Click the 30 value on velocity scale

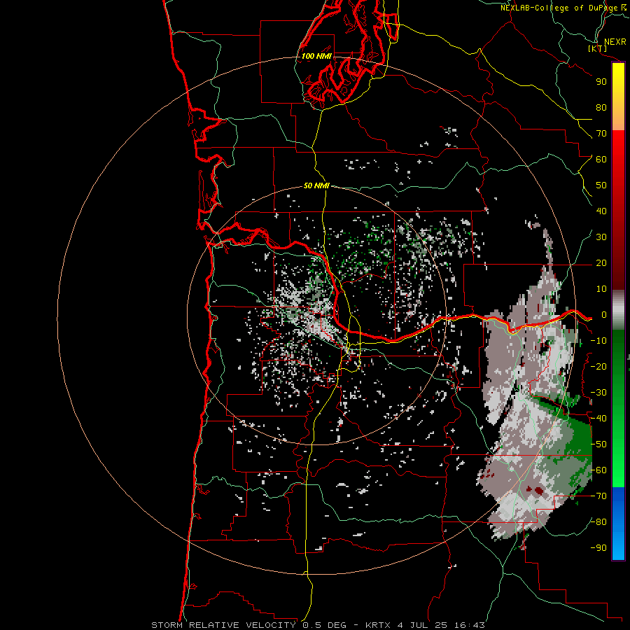[601, 237]
